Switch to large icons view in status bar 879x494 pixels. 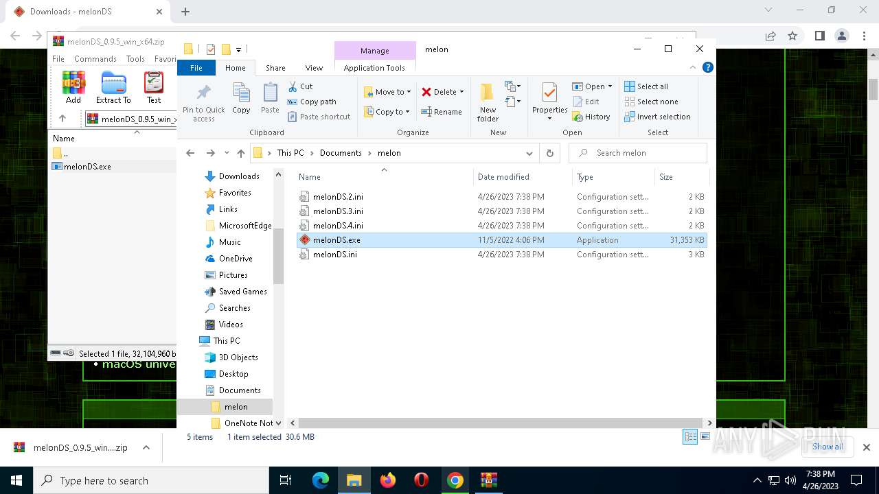point(705,437)
